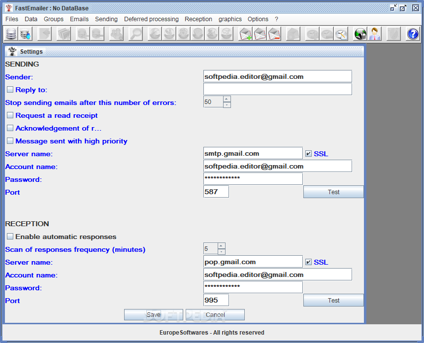This screenshot has width=424, height=343.
Task: Click the greyed stacked folders toolbar icon
Action: (x=64, y=34)
